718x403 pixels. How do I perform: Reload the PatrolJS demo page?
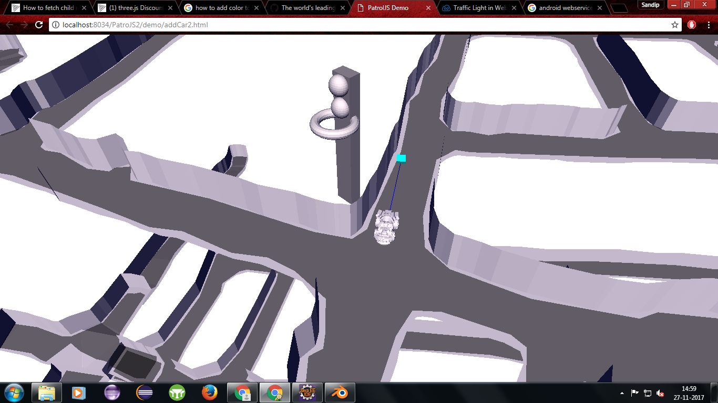point(38,25)
